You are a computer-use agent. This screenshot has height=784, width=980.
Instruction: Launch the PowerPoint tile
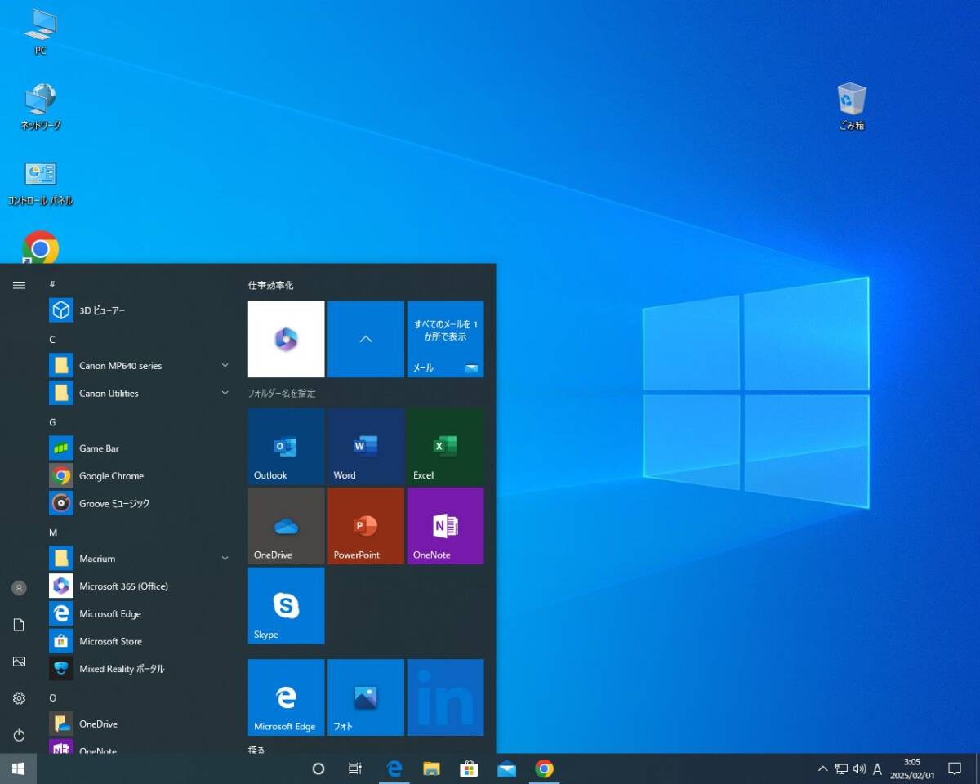[x=365, y=526]
